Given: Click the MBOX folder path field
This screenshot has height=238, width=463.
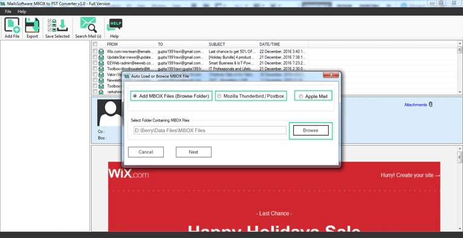Looking at the screenshot, I should click(210, 130).
